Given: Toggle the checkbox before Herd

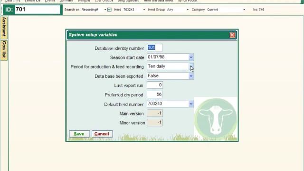Looking at the screenshot, I should tap(109, 9).
